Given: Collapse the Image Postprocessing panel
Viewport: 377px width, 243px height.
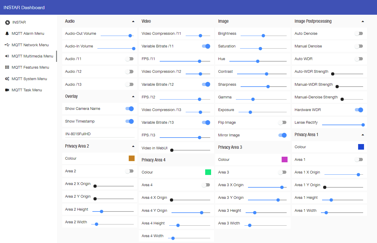Looking at the screenshot, I should click(x=363, y=21).
